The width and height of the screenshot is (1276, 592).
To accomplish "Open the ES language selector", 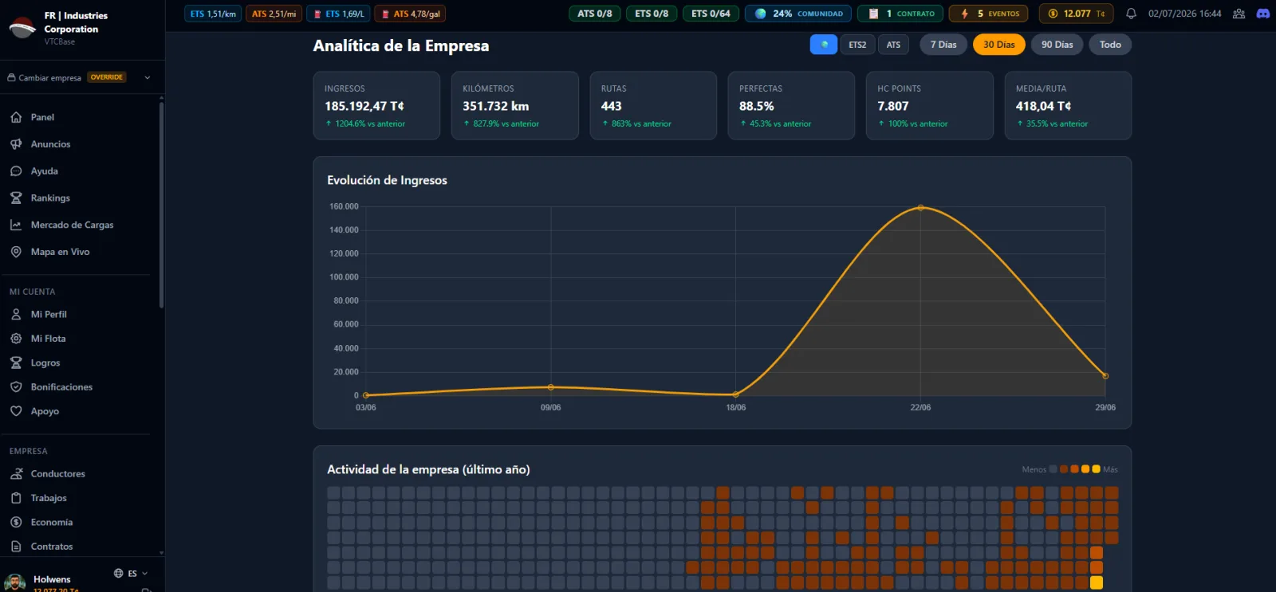I will [131, 573].
